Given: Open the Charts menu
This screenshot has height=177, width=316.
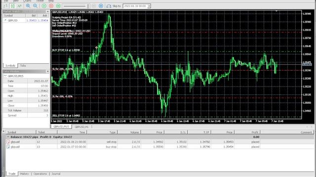Looking at the screenshot, I should click(27, 1).
